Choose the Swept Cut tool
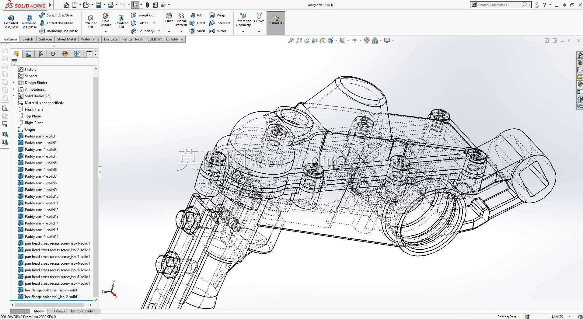This screenshot has height=320, width=583. pyautogui.click(x=143, y=15)
